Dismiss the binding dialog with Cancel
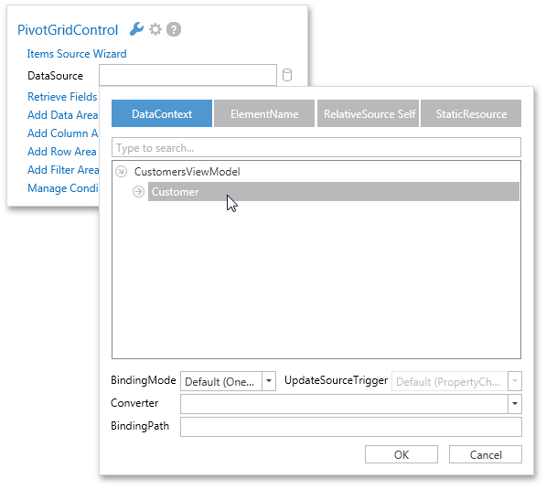The height and width of the screenshot is (489, 546). (x=486, y=454)
